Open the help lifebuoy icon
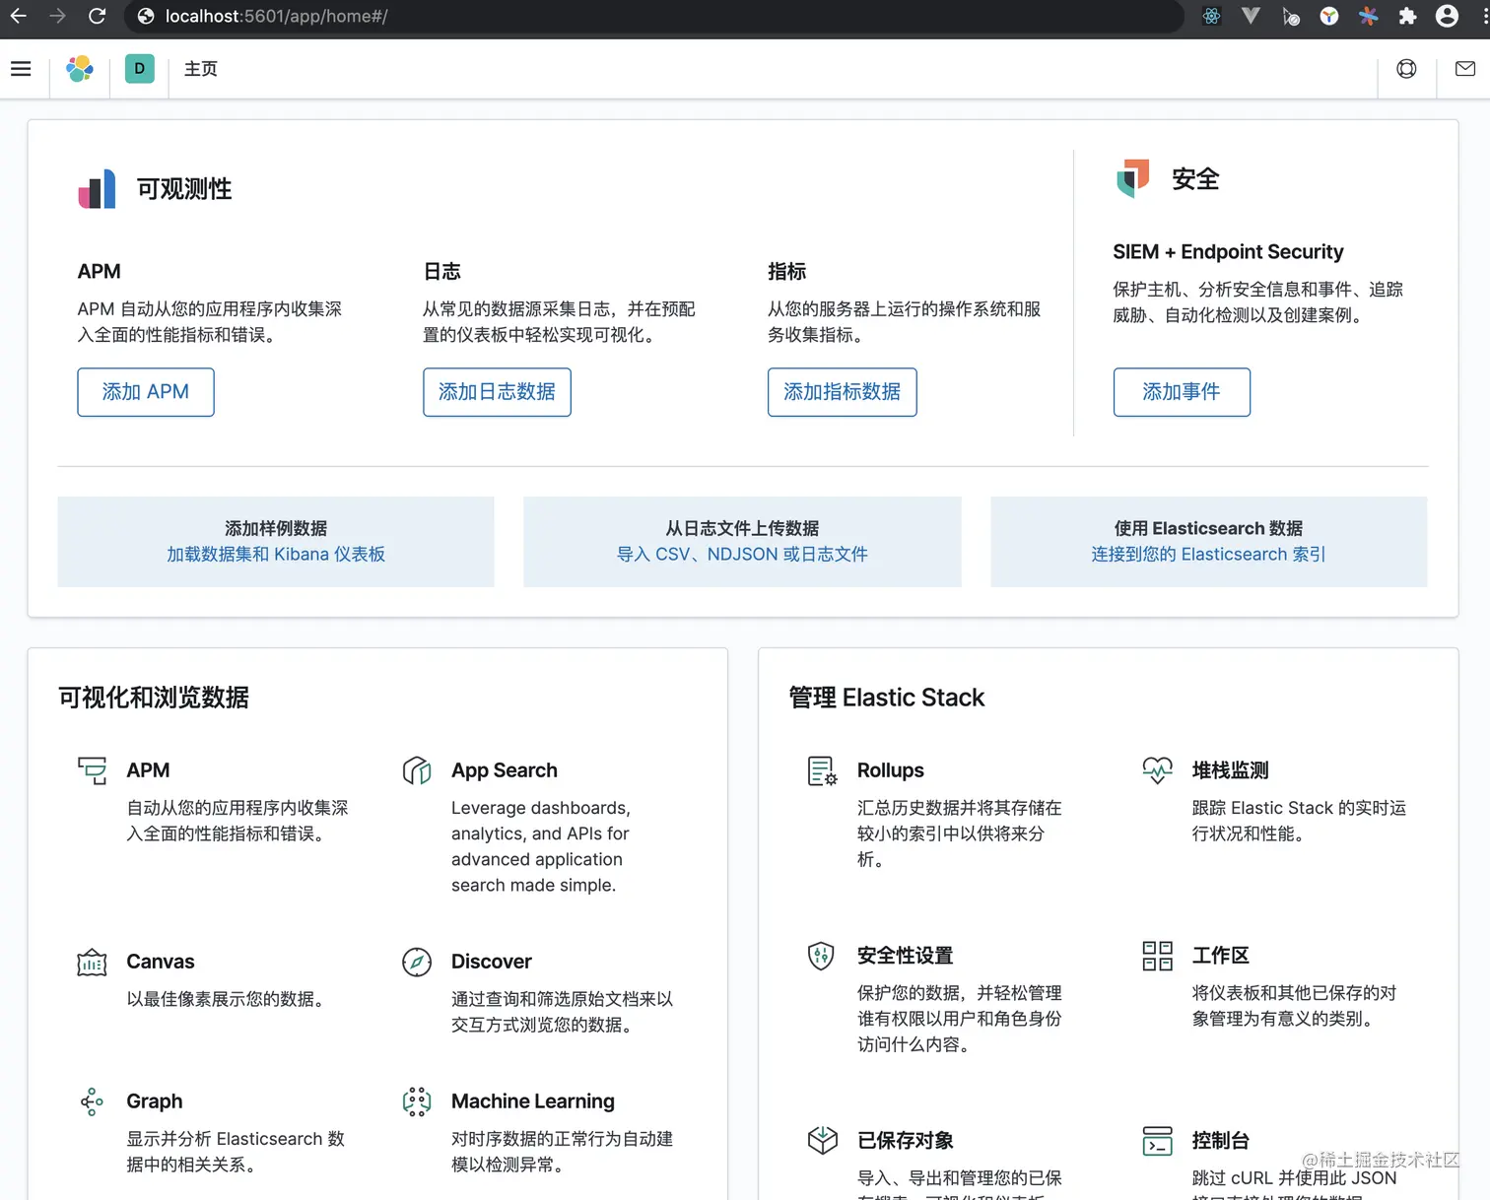This screenshot has width=1490, height=1200. (x=1406, y=69)
